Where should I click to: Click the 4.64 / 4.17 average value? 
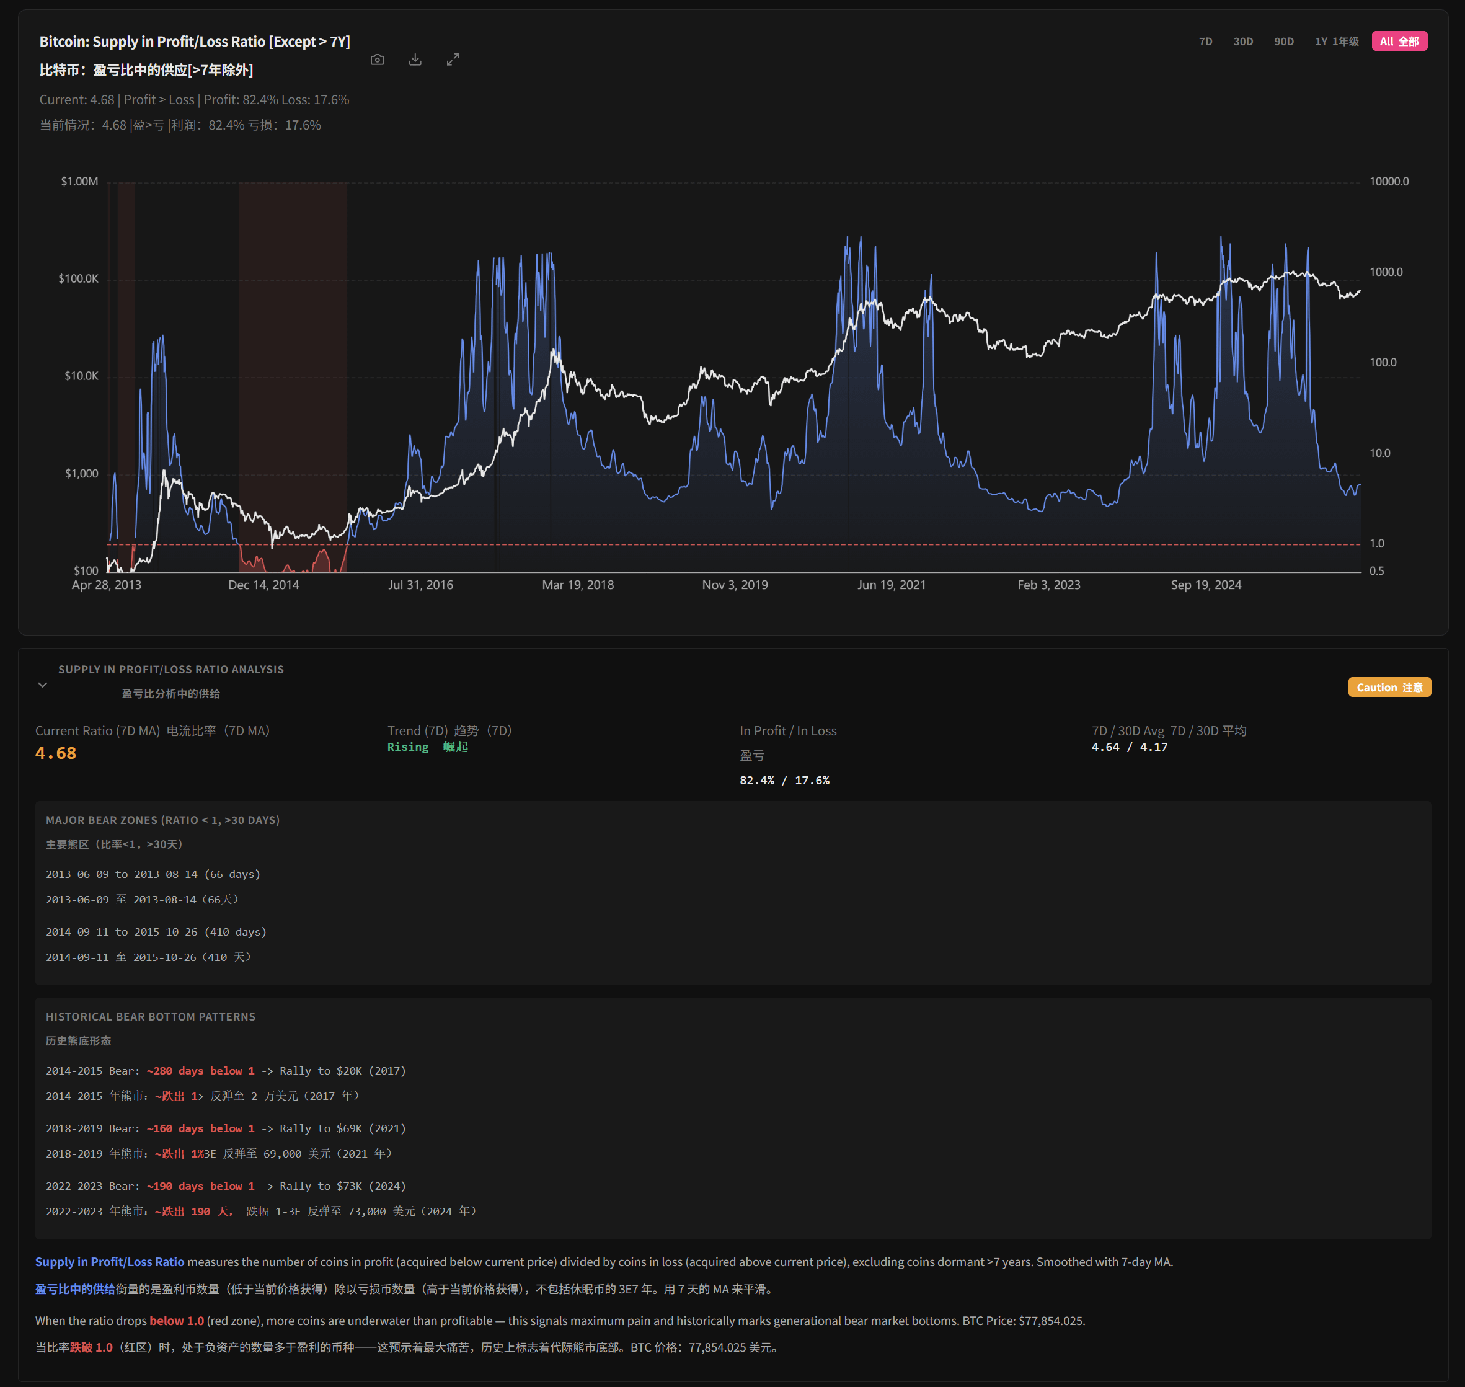[x=1130, y=748]
